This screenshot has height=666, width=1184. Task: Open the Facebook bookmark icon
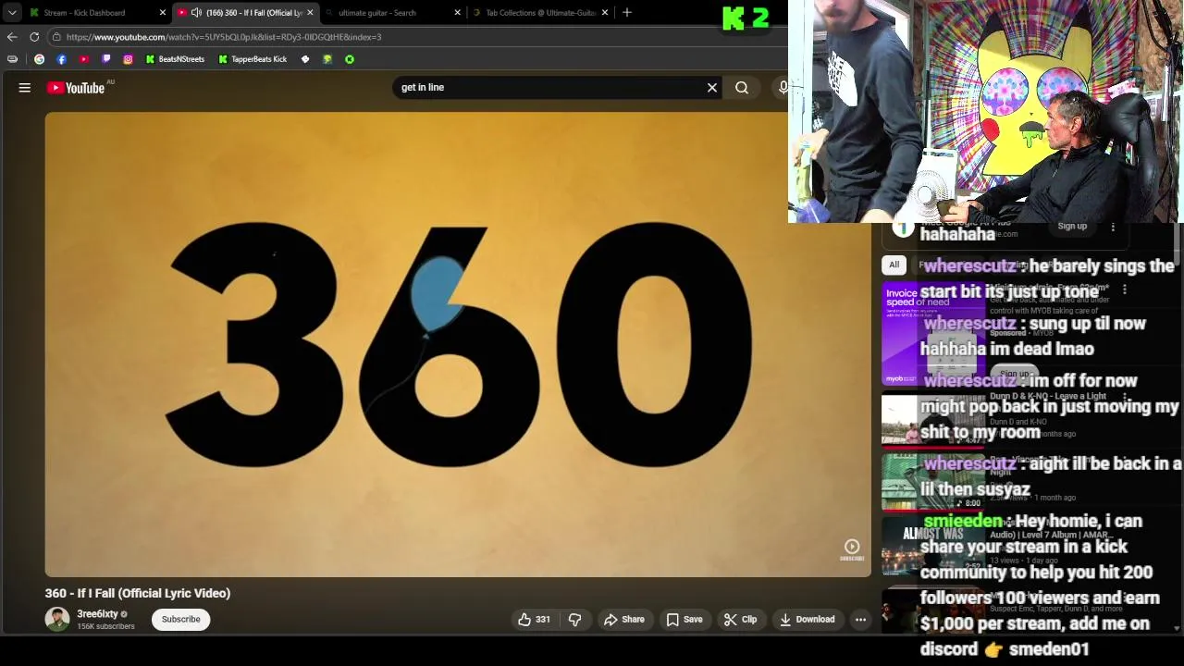coord(61,59)
